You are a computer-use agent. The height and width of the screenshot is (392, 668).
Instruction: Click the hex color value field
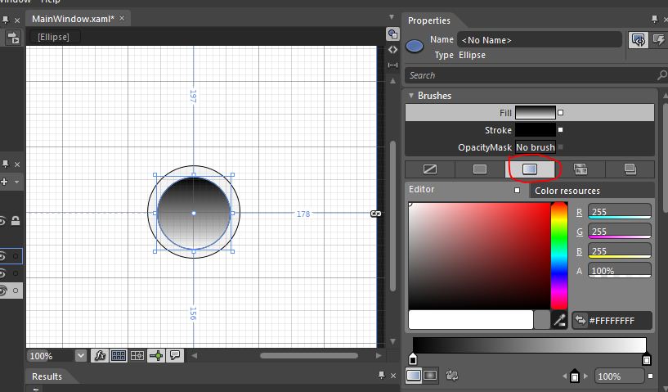click(618, 321)
